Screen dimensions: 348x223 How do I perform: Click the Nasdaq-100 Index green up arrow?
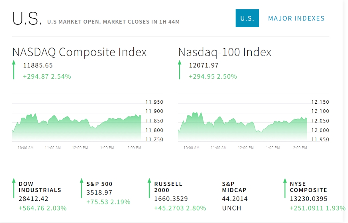(180, 69)
